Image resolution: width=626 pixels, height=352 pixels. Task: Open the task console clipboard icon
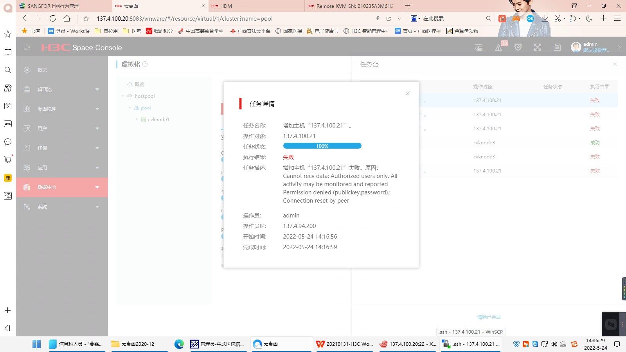[x=557, y=47]
